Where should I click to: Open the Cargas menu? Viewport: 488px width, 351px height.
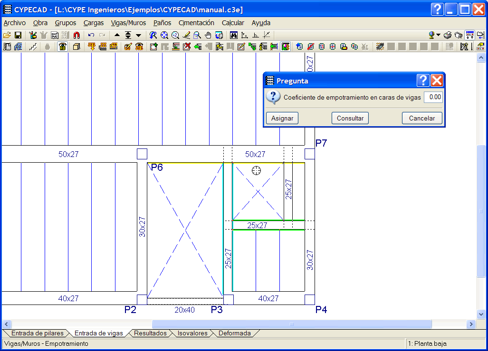tap(93, 23)
